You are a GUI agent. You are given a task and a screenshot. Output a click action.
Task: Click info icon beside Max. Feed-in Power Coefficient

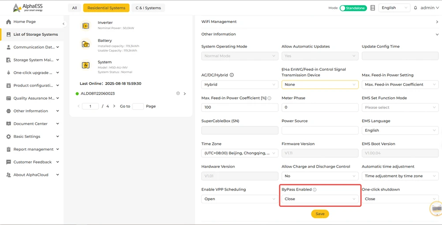[x=269, y=98]
